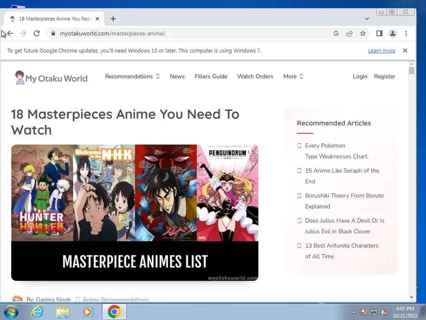
Task: Open the Windows Start button
Action: (x=11, y=312)
